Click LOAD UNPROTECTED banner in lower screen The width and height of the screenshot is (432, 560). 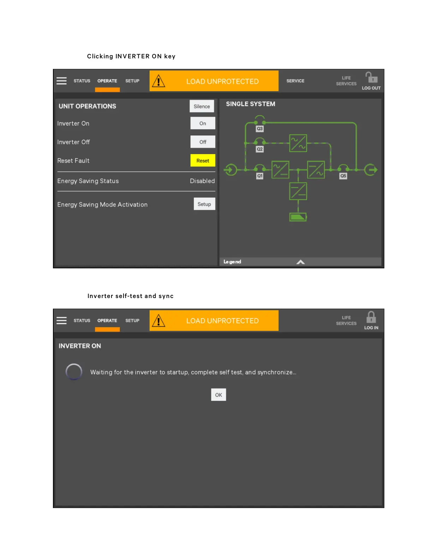pos(214,321)
